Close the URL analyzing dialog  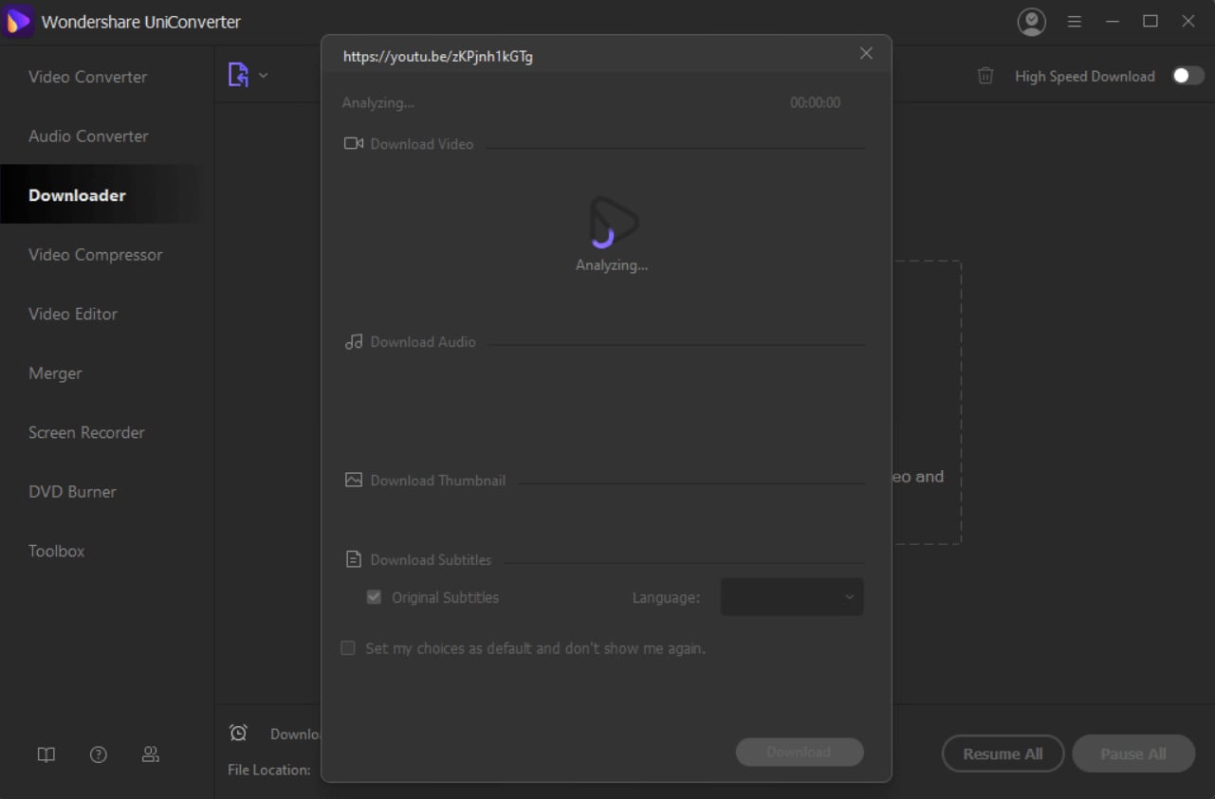(x=866, y=54)
